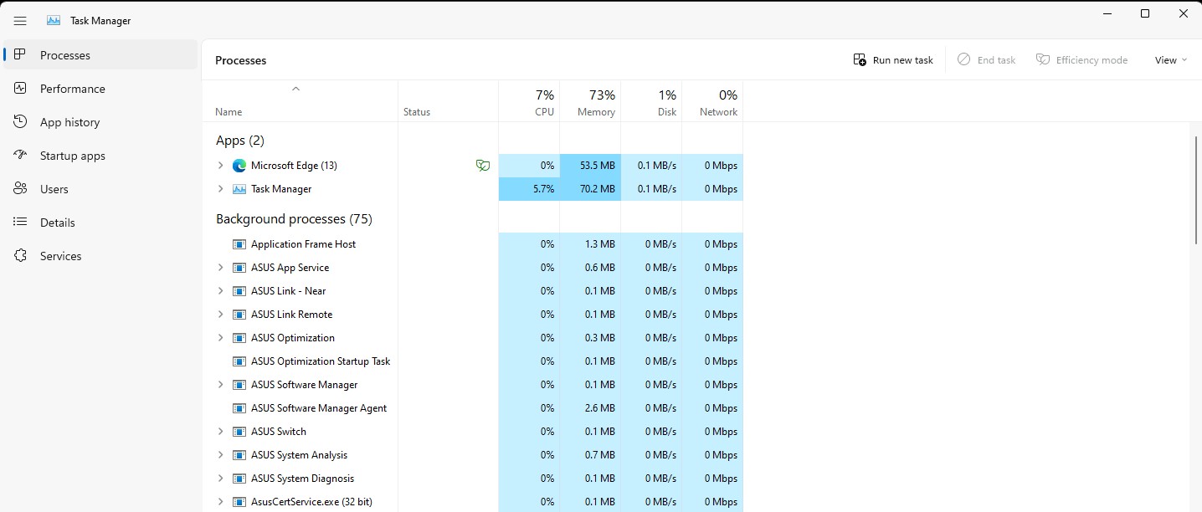The image size is (1202, 512).
Task: Expand the ASUS Switch row
Action: (x=221, y=432)
